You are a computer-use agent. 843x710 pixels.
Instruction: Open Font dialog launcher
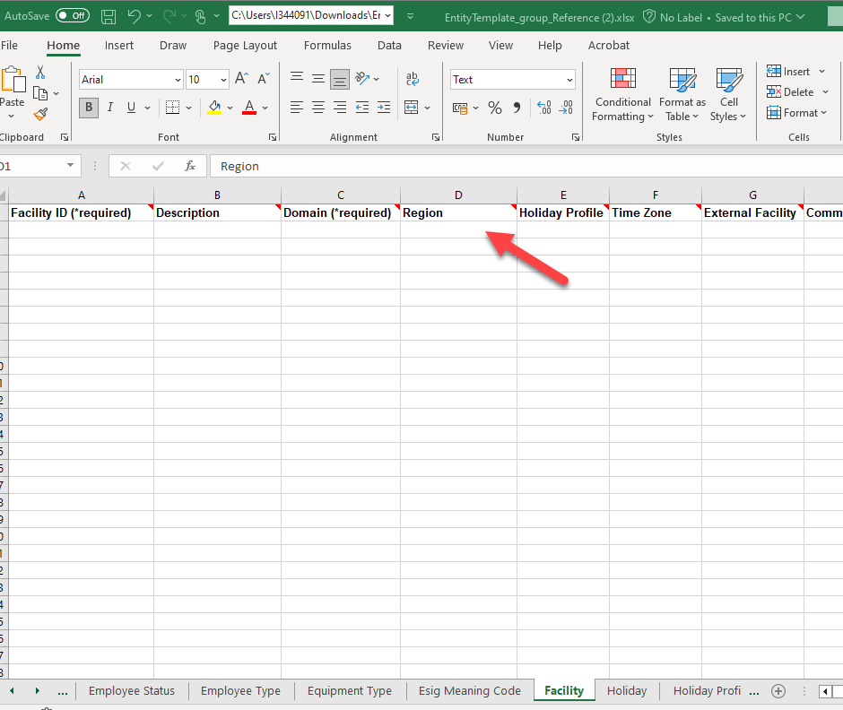(273, 137)
